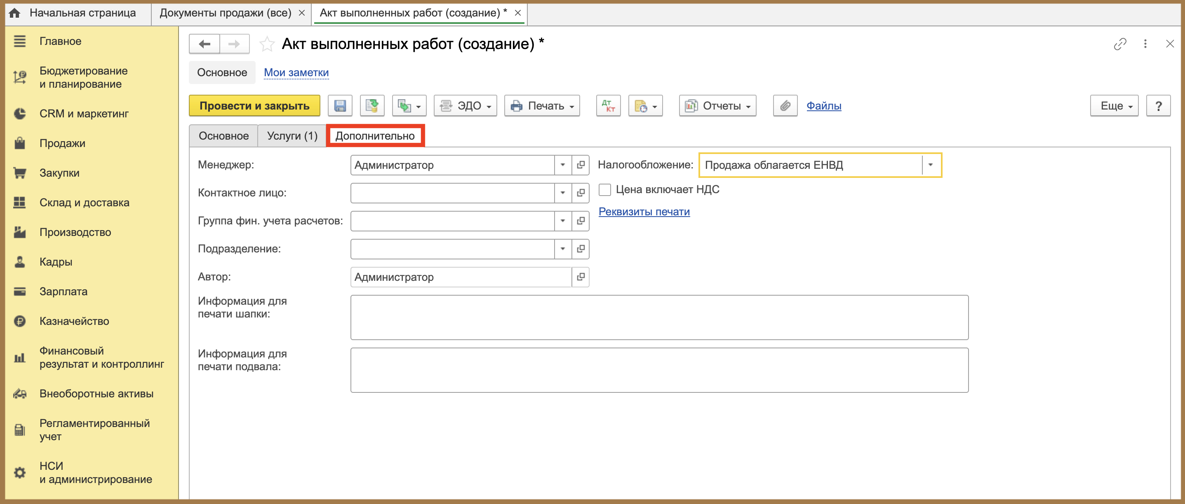Go to Закупки section
This screenshot has height=504, width=1185.
tap(59, 173)
